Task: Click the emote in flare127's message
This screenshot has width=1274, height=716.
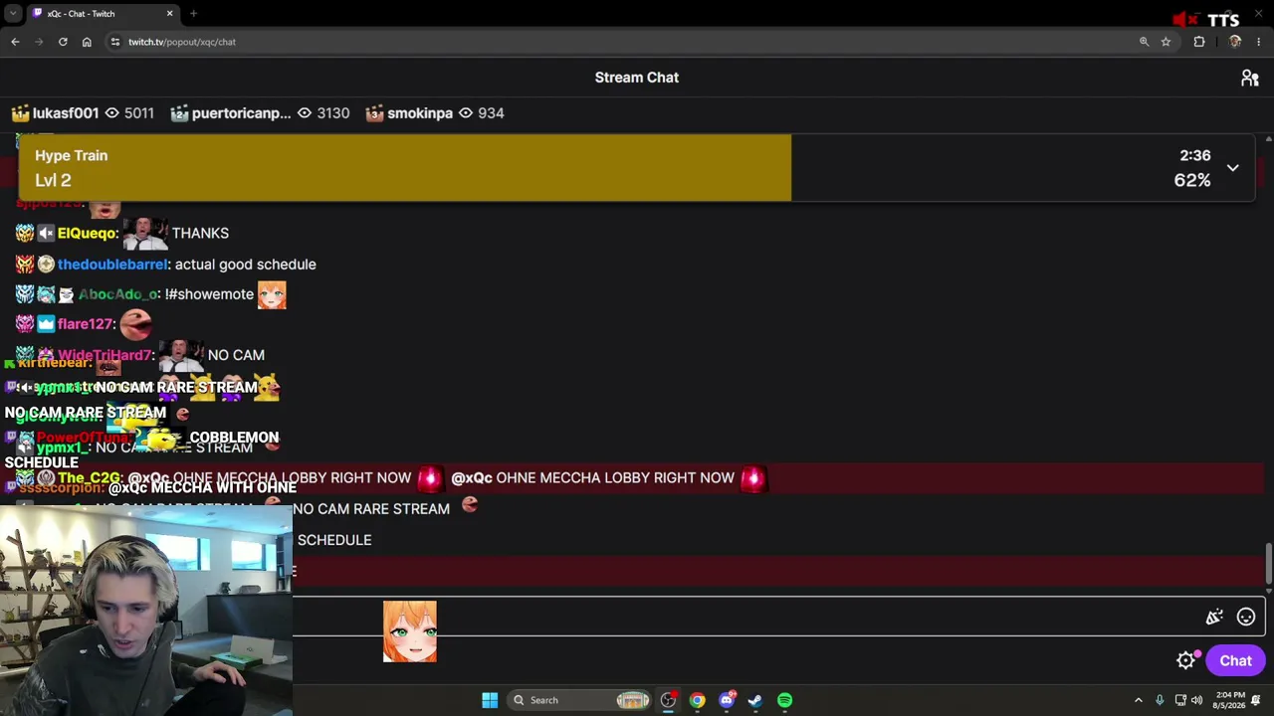Action: click(x=135, y=323)
